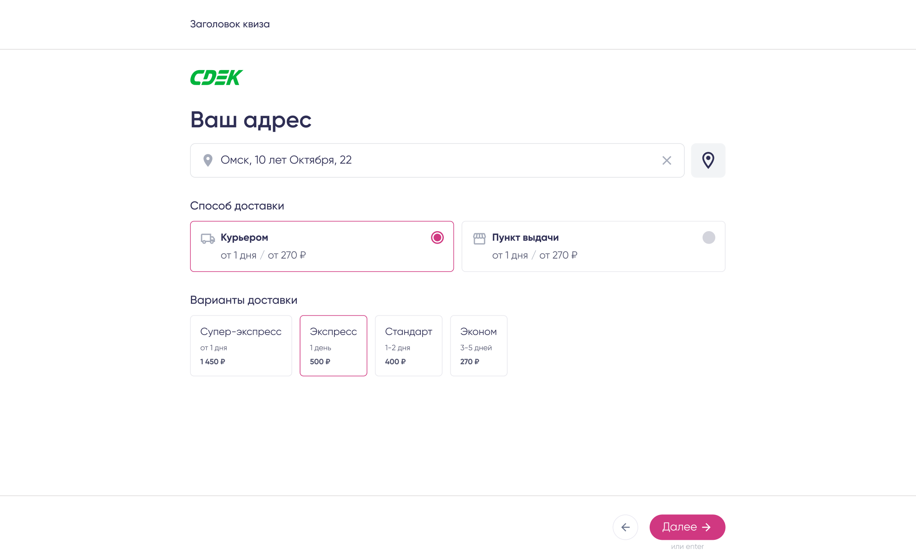Click the gray location pin in address field
Viewport: 916px width, 559px height.
pos(207,160)
